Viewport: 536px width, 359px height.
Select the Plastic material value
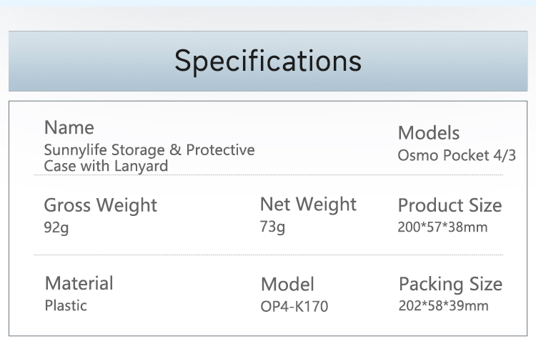(x=66, y=305)
